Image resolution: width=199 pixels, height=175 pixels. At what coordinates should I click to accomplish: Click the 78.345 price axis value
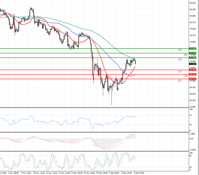(192, 35)
